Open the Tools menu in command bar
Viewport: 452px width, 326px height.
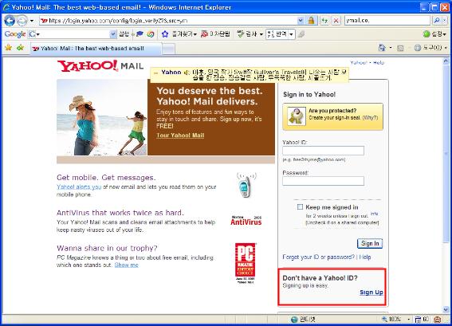[x=430, y=48]
